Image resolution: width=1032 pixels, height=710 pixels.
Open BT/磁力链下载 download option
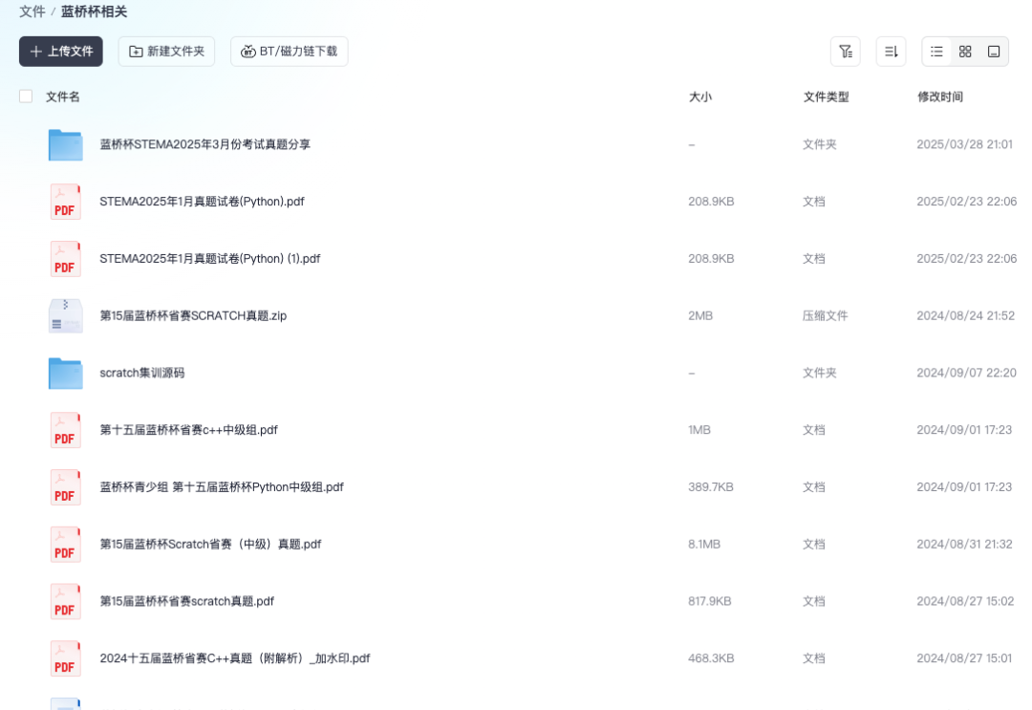pyautogui.click(x=289, y=52)
